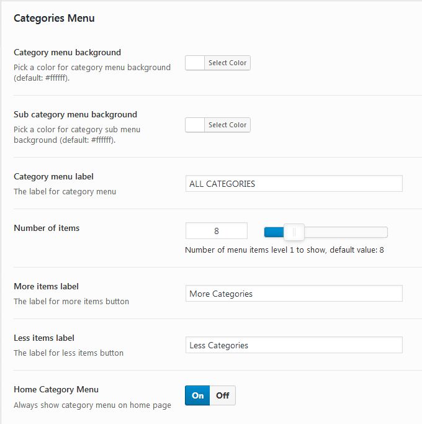
Task: Click Select Color for Sub category menu background
Action: coord(227,125)
